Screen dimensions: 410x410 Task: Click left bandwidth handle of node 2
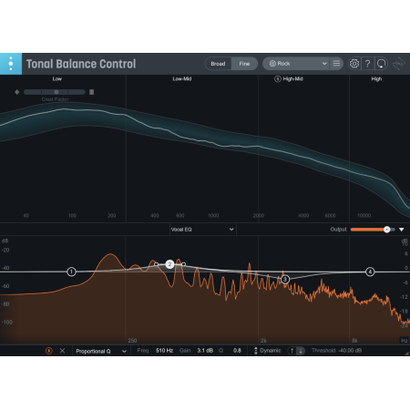156,264
